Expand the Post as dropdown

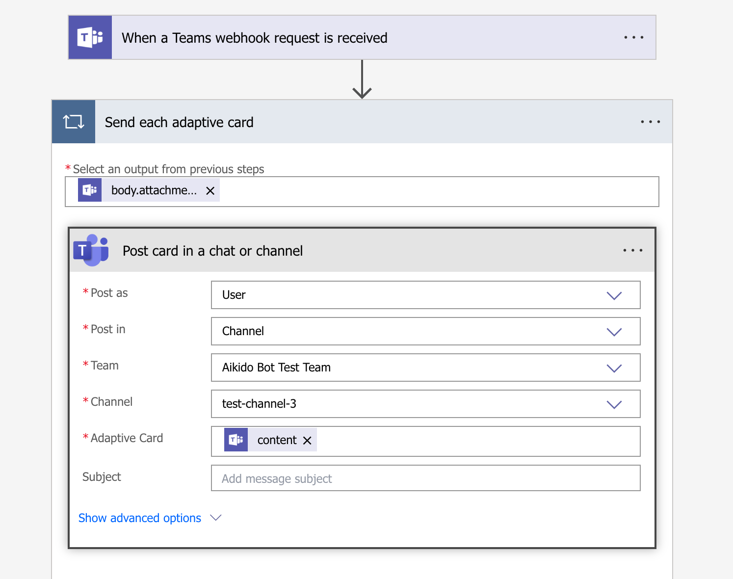pyautogui.click(x=614, y=295)
